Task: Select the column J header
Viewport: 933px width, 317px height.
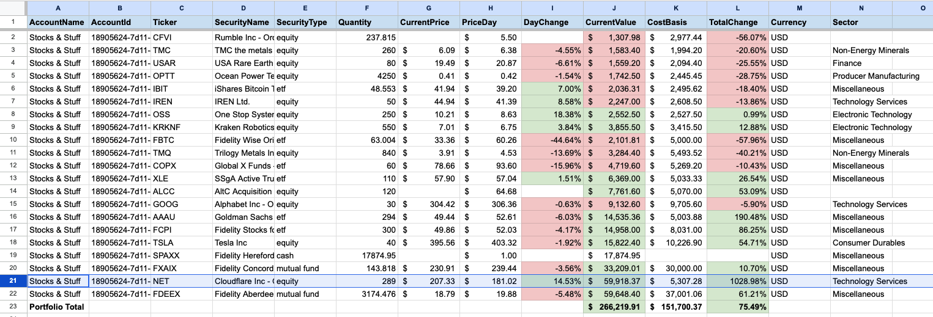Action: (614, 8)
